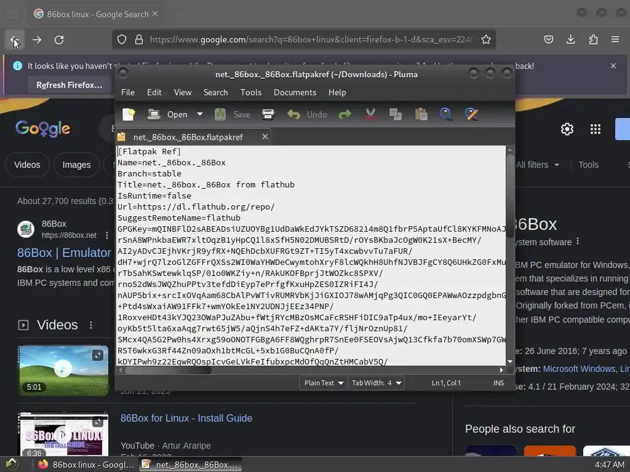This screenshot has height=472, width=630.
Task: Click the Google logo
Action: (42, 129)
